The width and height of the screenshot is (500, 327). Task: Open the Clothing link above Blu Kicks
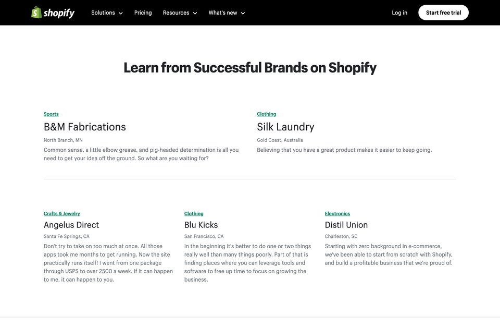coord(194,214)
